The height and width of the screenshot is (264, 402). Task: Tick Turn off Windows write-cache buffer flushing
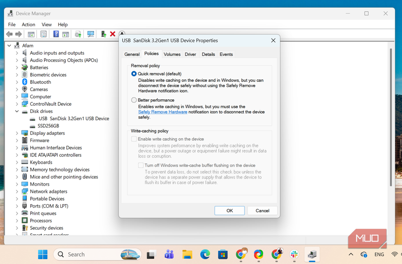pyautogui.click(x=141, y=165)
